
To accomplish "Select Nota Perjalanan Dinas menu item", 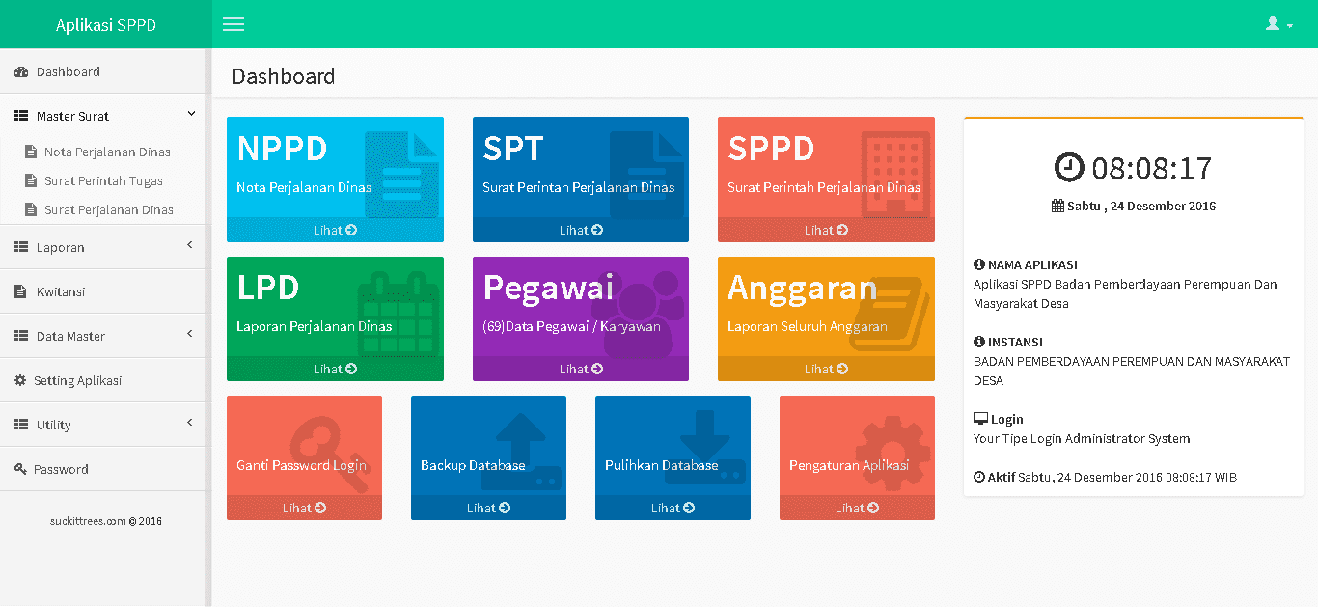I will (106, 152).
